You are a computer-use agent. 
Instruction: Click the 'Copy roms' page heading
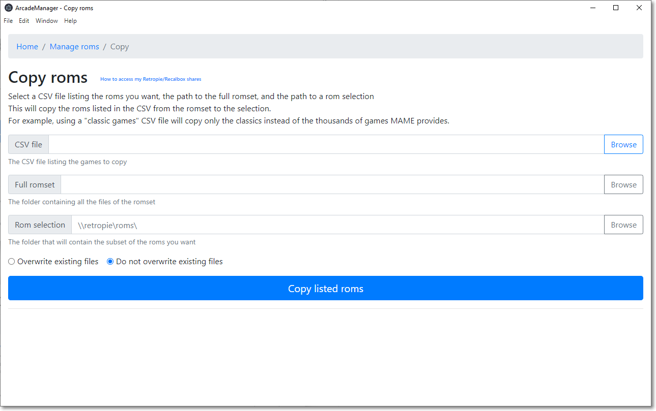tap(48, 78)
